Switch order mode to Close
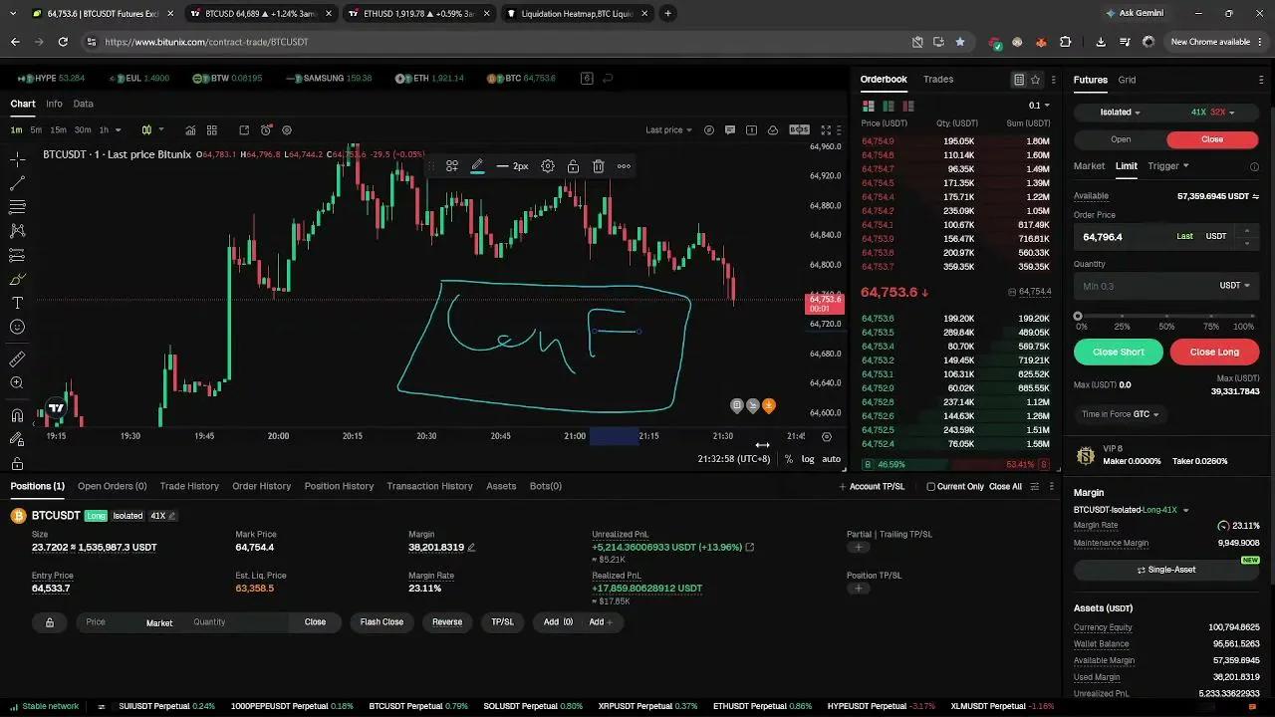This screenshot has width=1275, height=717. [1212, 139]
